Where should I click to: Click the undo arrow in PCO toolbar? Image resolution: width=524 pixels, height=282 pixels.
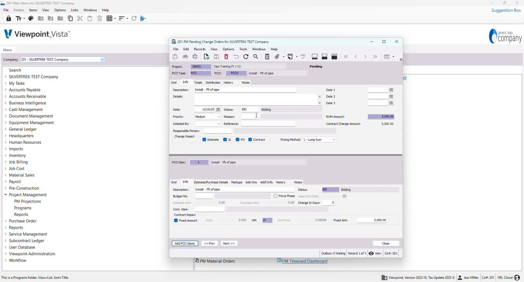tap(236, 57)
